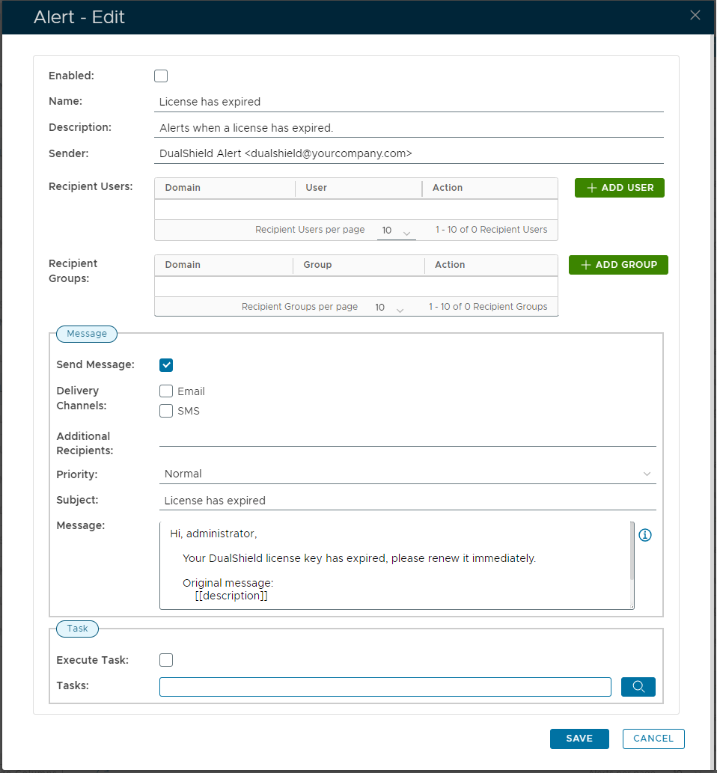Screen dimensions: 717x773
Task: Toggle the Enabled checkbox
Action: click(x=161, y=76)
